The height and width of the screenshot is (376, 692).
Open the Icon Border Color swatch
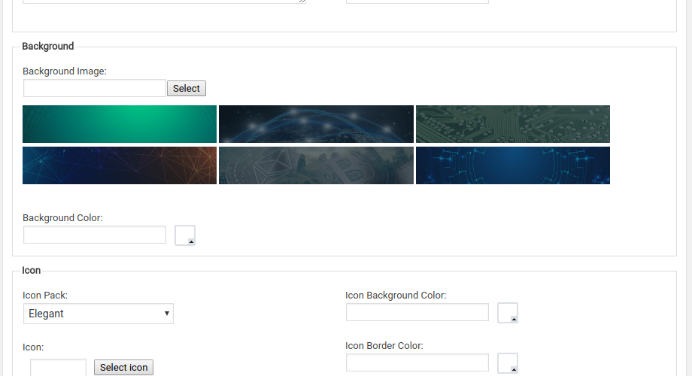click(508, 363)
